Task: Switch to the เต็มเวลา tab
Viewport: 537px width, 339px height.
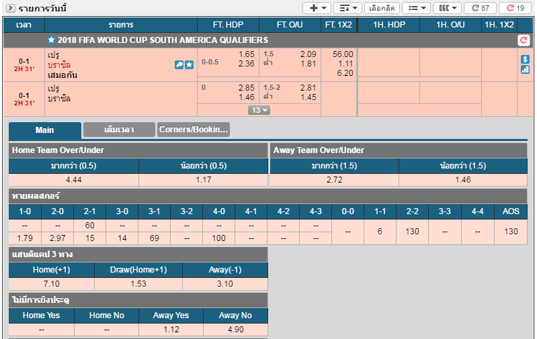Action: tap(119, 130)
